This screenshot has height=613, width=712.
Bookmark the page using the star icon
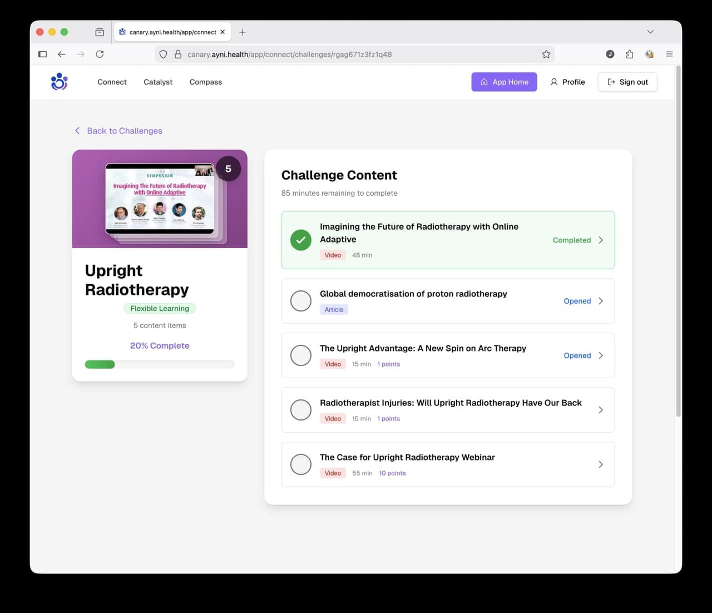[x=546, y=54]
